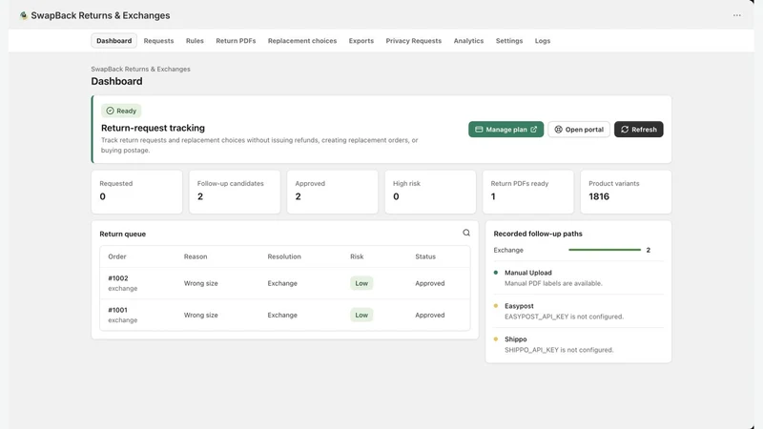This screenshot has height=429, width=763.
Task: Click the SwapBack app logo icon
Action: [x=23, y=15]
